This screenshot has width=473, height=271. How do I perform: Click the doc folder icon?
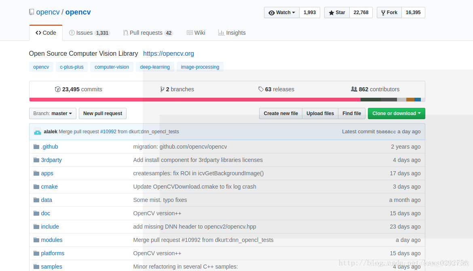[36, 213]
